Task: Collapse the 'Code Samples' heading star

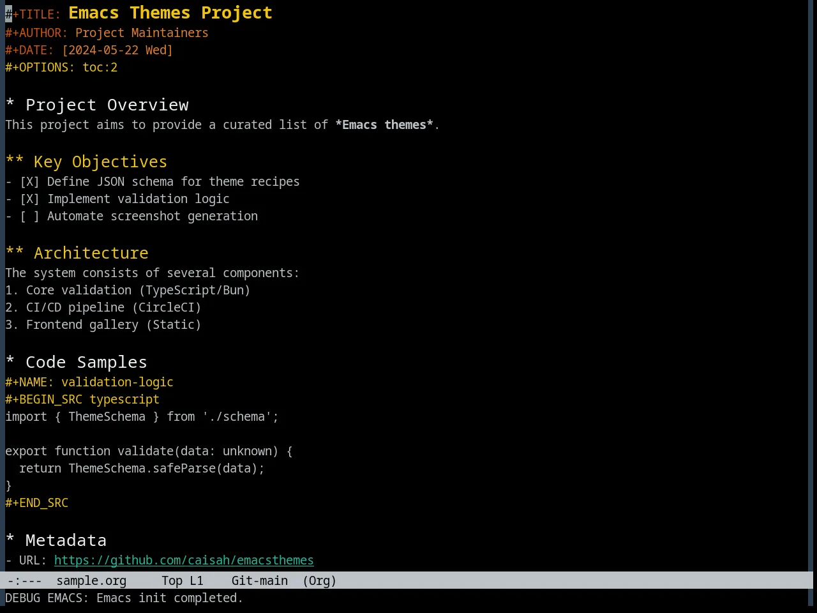Action: click(10, 361)
